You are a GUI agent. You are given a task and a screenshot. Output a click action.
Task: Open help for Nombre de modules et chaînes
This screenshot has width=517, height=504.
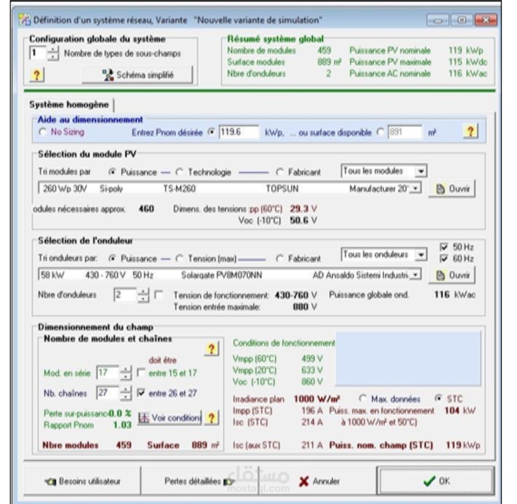pyautogui.click(x=212, y=349)
